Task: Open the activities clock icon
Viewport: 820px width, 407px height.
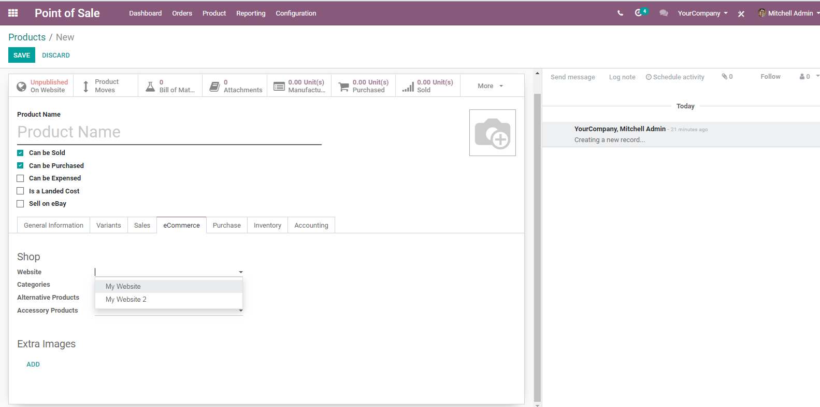Action: (x=639, y=12)
